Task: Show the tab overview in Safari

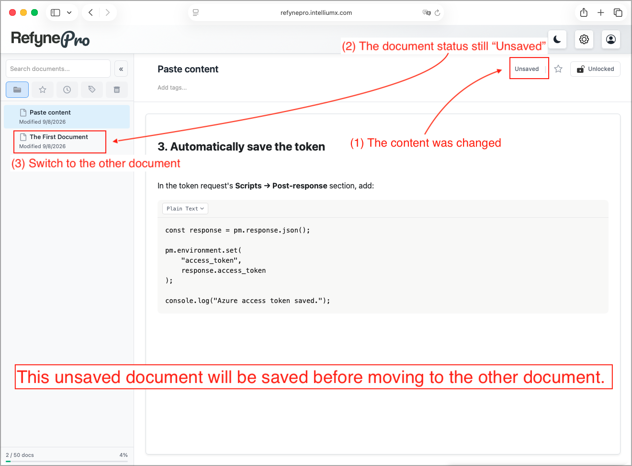Action: 618,12
